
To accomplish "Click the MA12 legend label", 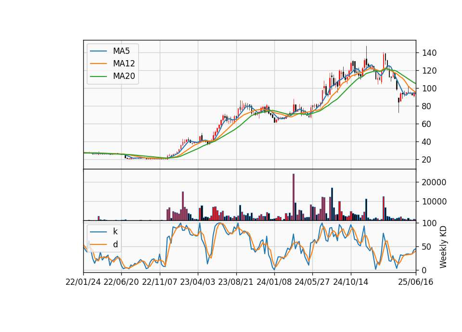I will pyautogui.click(x=124, y=64).
